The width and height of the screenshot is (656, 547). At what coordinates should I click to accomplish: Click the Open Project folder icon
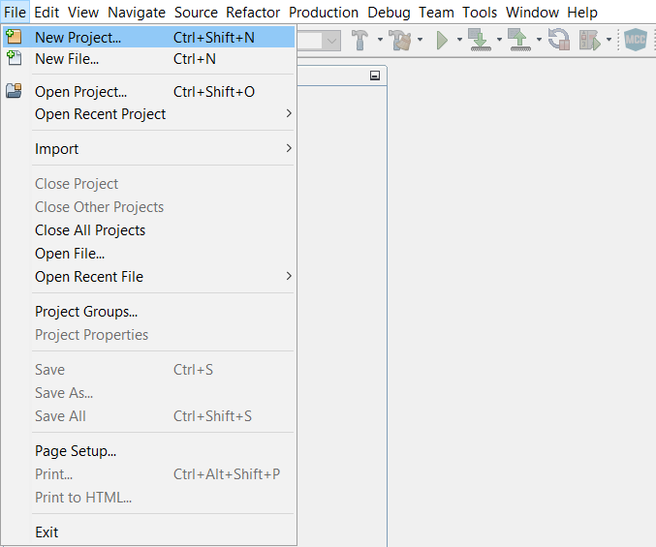pyautogui.click(x=14, y=91)
